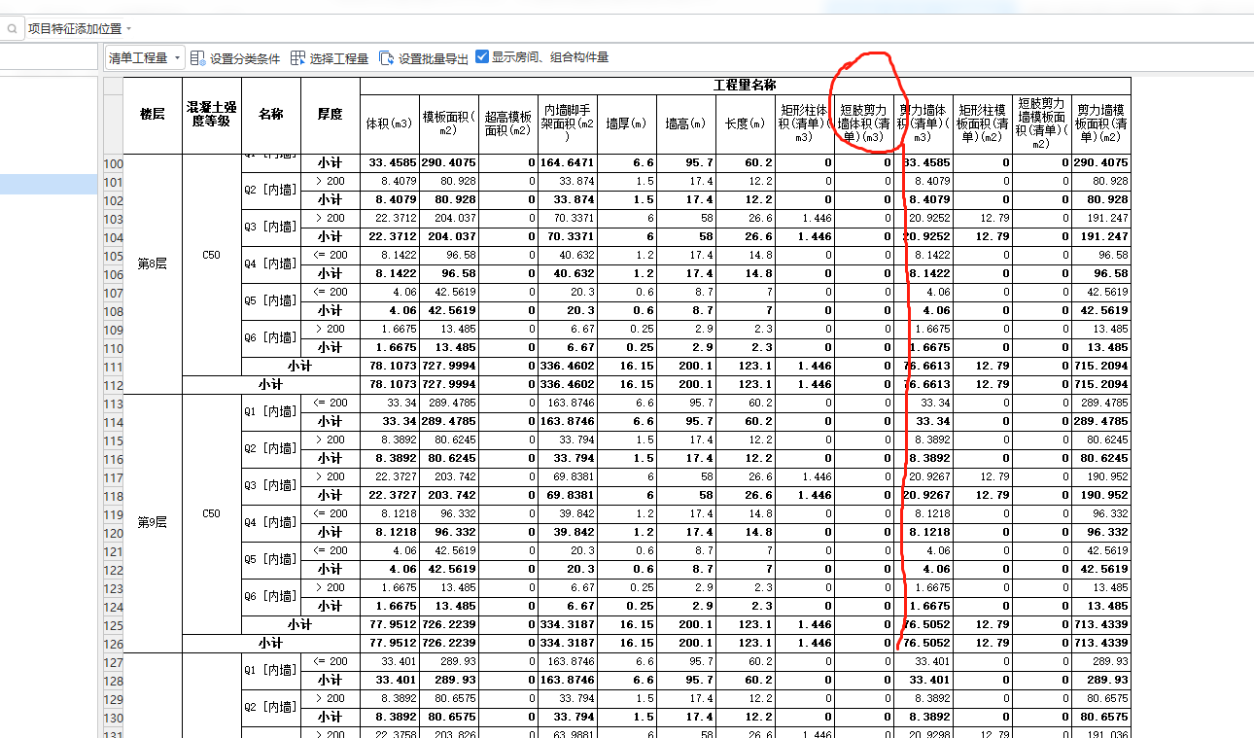
Task: Click the 设置批量导出 export icon
Action: pyautogui.click(x=386, y=58)
